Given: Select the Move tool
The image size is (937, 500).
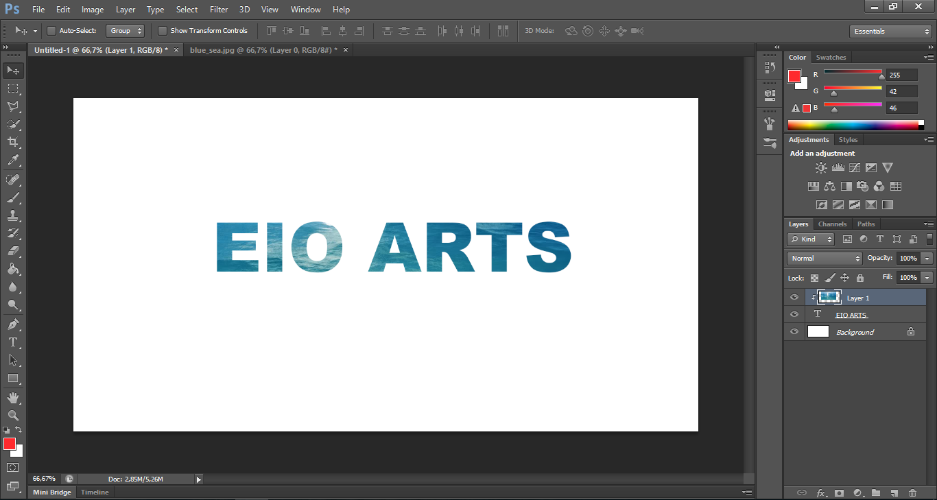Looking at the screenshot, I should pyautogui.click(x=13, y=71).
